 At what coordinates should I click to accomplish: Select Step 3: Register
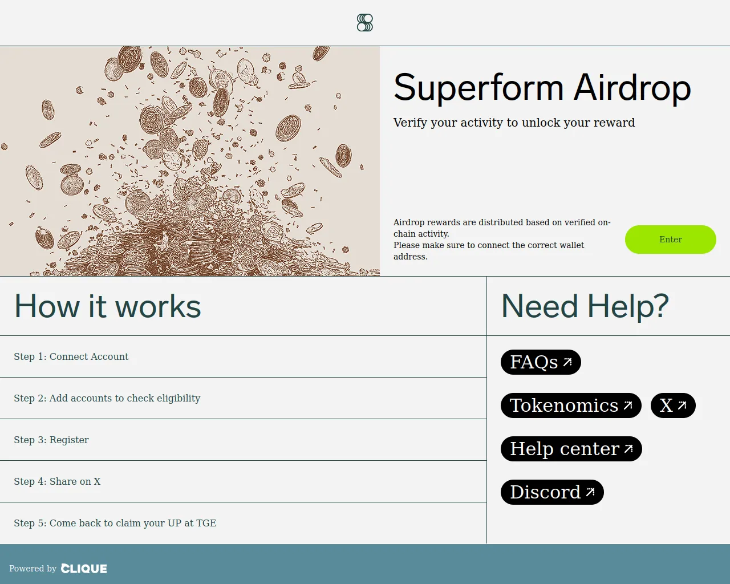point(243,440)
